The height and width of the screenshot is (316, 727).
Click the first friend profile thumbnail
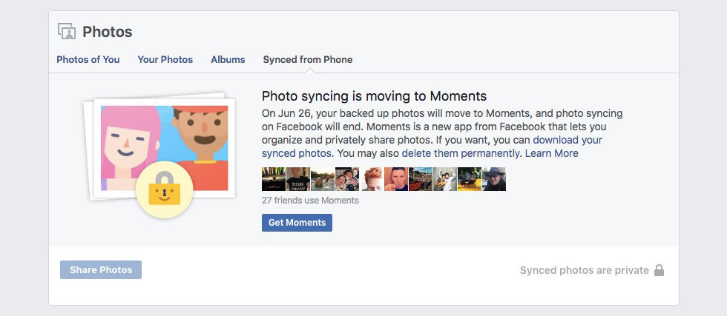(274, 179)
